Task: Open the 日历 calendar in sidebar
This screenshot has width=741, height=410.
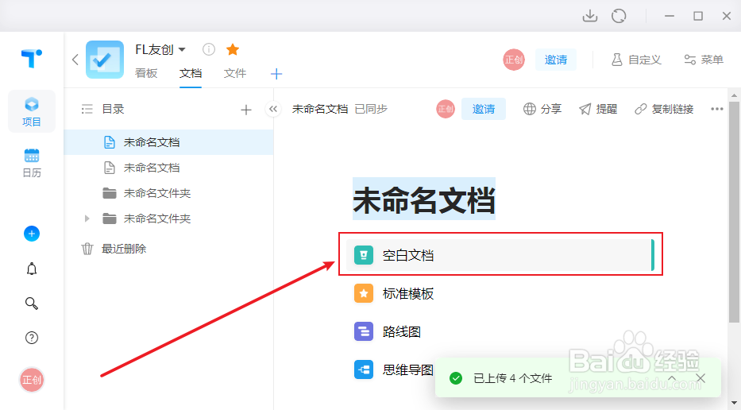Action: tap(32, 163)
